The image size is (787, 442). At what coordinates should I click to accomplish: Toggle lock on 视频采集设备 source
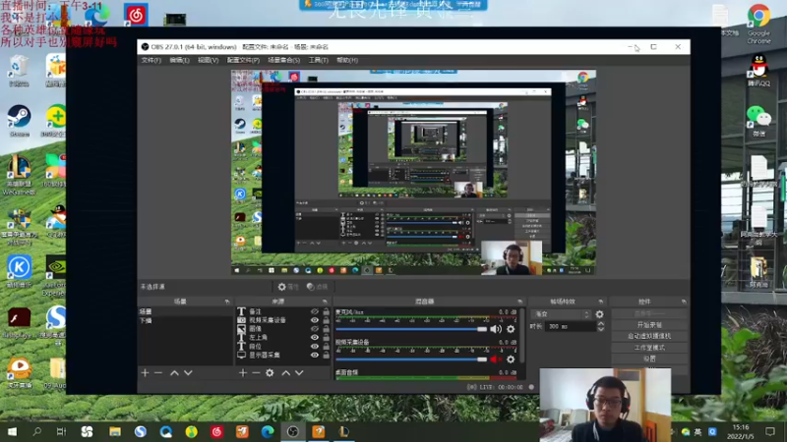[x=327, y=320]
